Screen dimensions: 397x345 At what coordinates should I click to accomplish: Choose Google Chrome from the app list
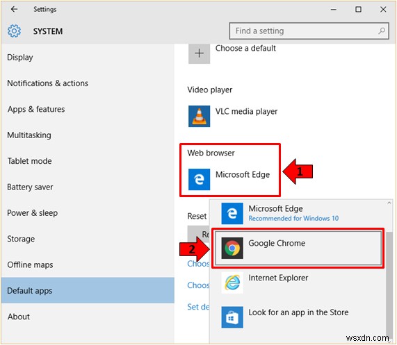click(x=298, y=248)
